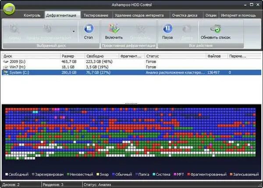This screenshot has height=188, width=263.
Task: Click the magenta MFT legend swatch
Action: (x=175, y=174)
